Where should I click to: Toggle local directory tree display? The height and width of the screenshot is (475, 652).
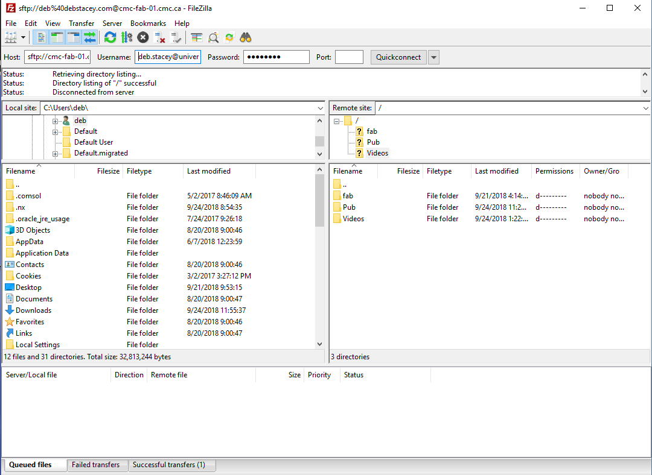(x=57, y=38)
